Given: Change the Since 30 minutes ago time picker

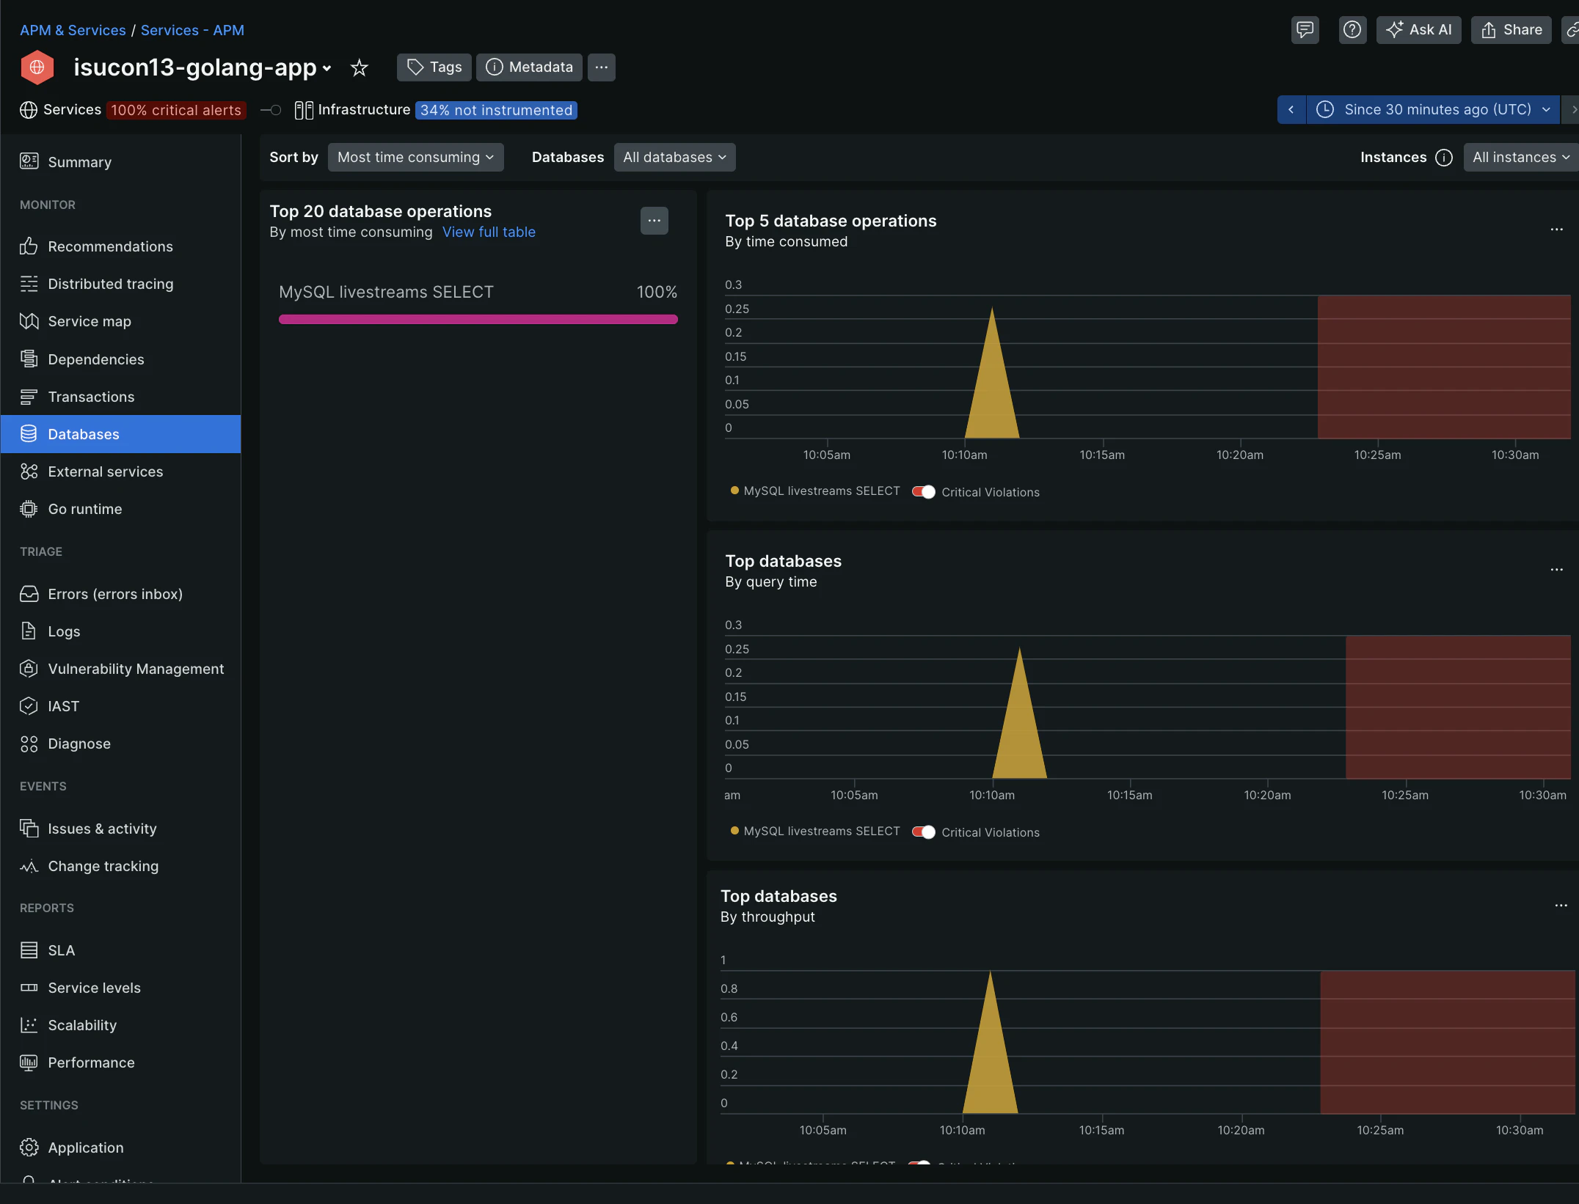Looking at the screenshot, I should [1433, 109].
